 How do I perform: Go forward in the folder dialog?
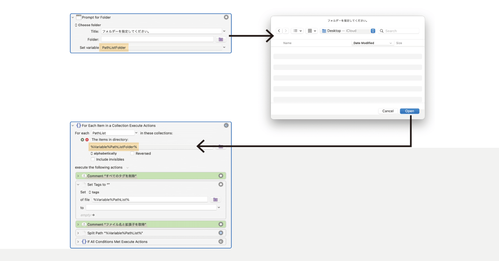pyautogui.click(x=286, y=31)
